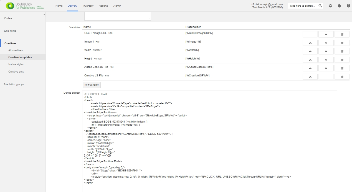Click the 'Define snippet' label

tap(72, 93)
